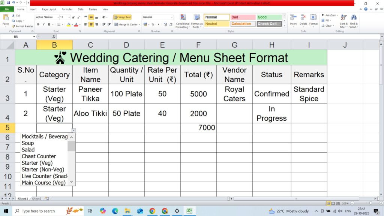Switch to the Page Layout ribbon tab

[49, 9]
